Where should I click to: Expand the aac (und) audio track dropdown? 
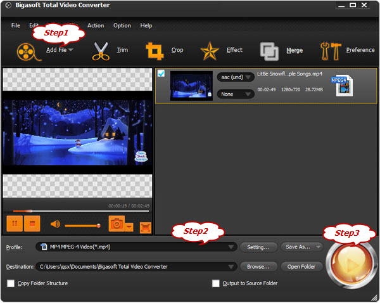236,77
